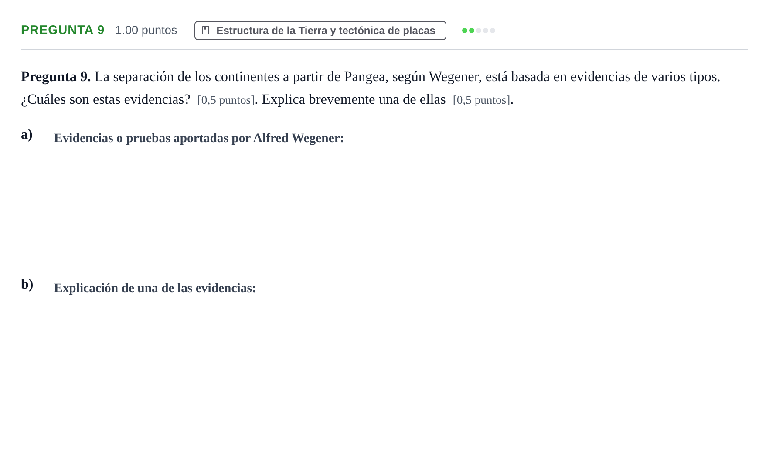Click the 1.00 puntos score label

pyautogui.click(x=146, y=30)
